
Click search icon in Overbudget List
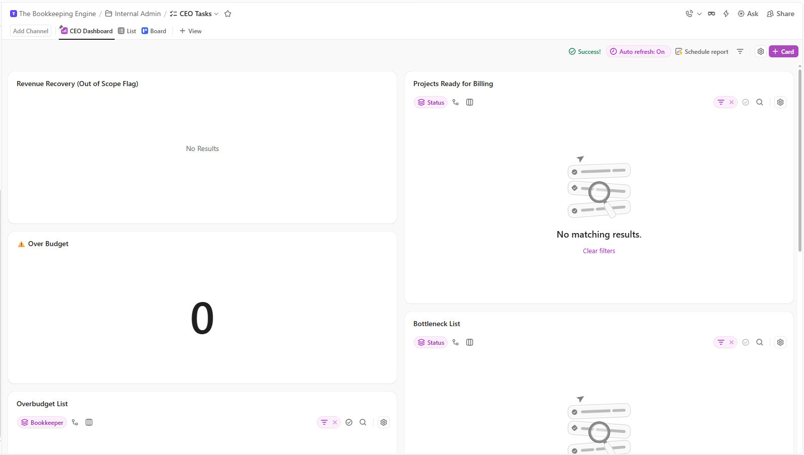pos(363,422)
